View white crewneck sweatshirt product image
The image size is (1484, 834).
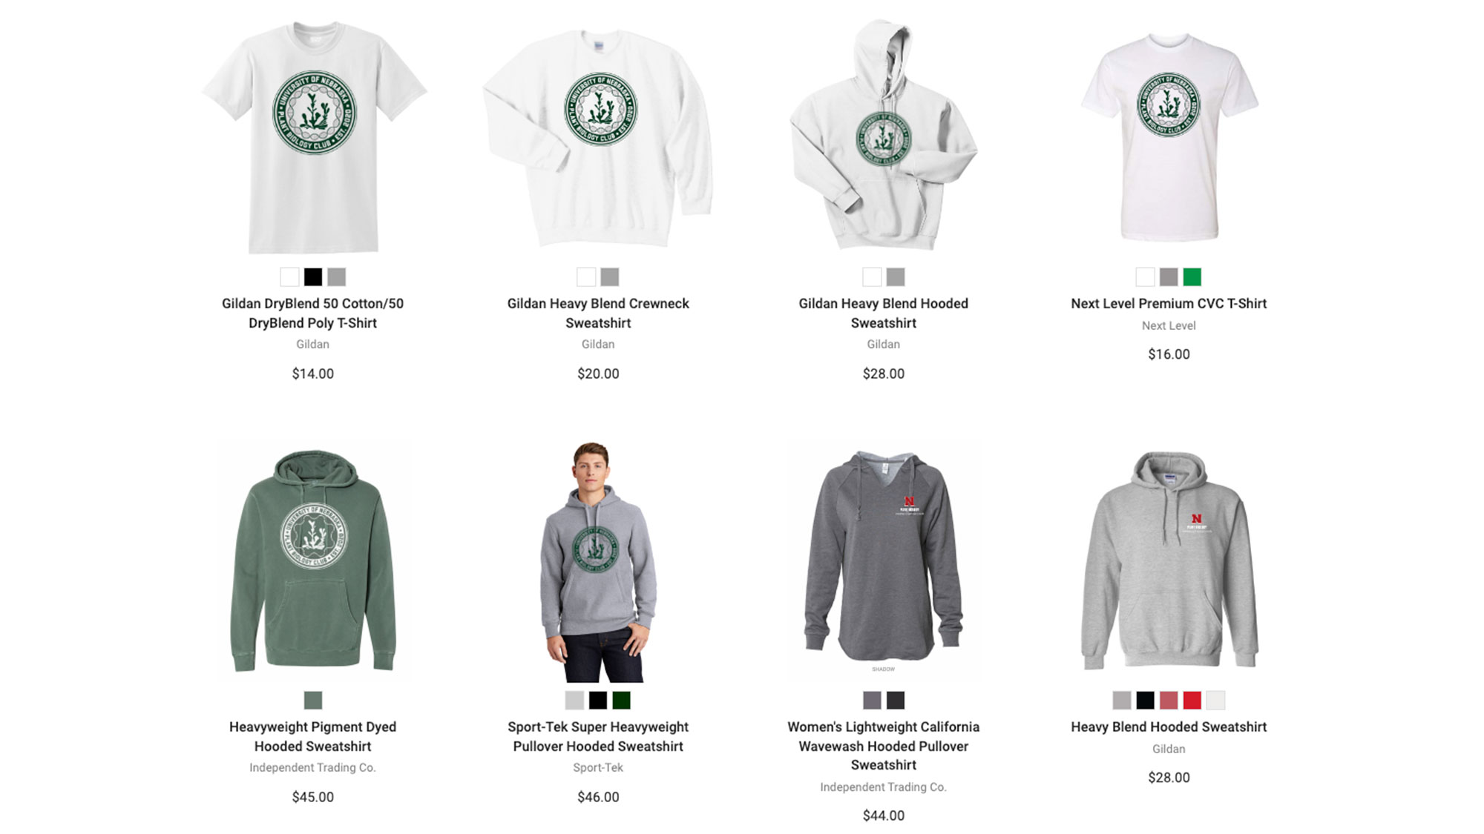tap(598, 137)
